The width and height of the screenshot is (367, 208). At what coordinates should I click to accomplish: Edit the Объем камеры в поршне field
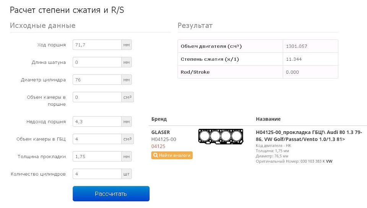(97, 97)
